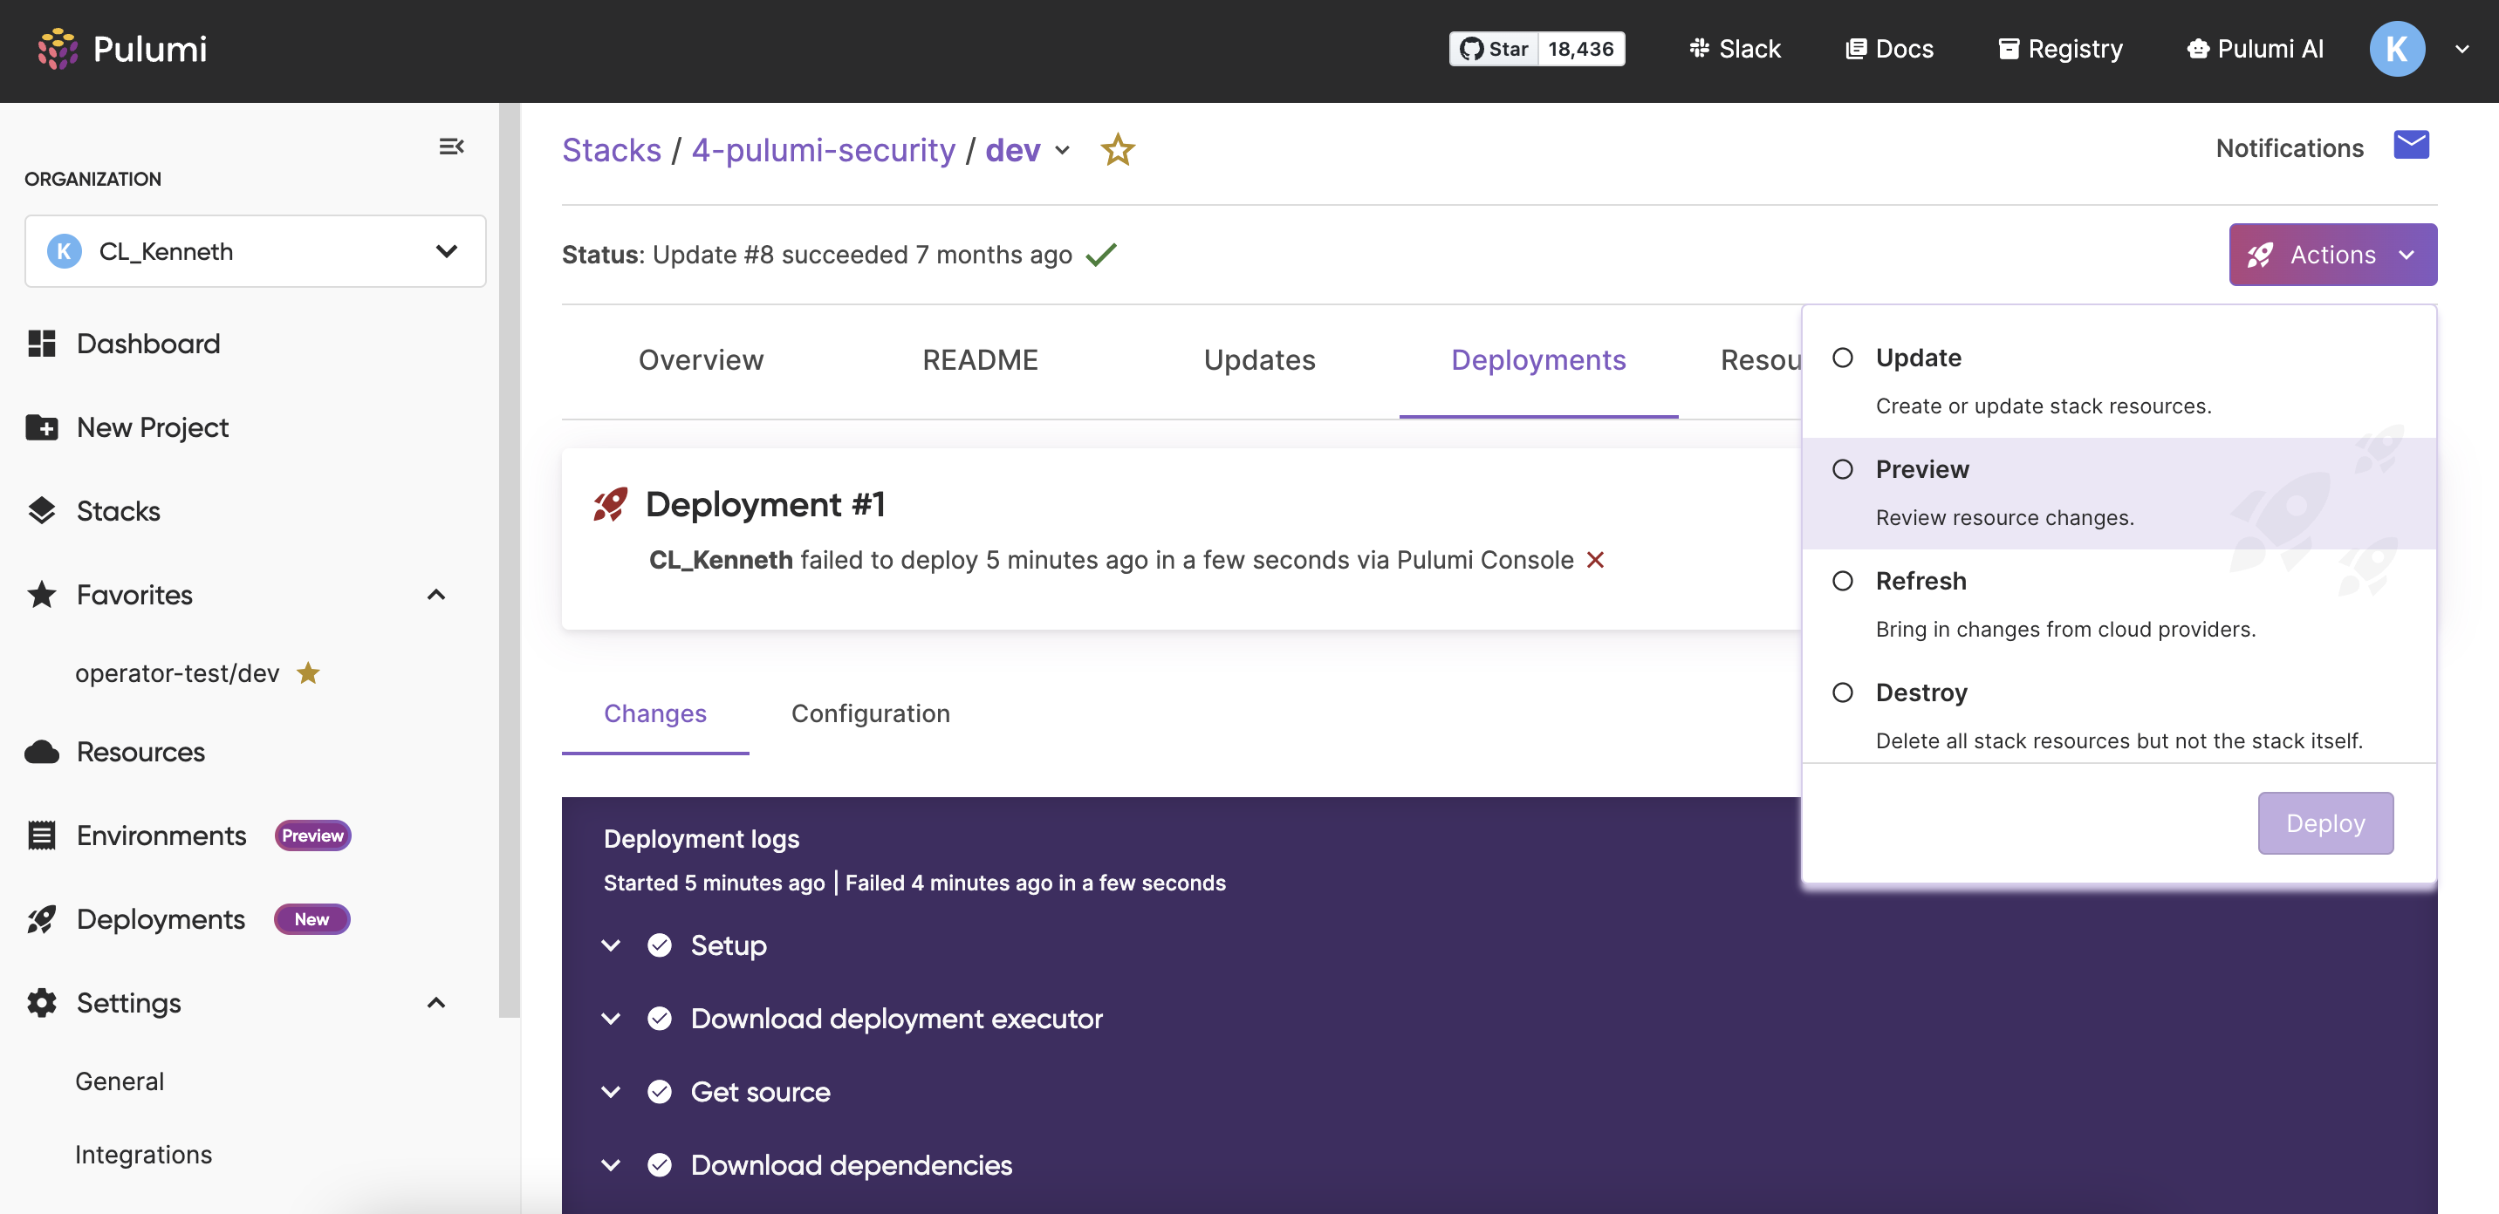Click the Environments Preview badge
The height and width of the screenshot is (1214, 2499).
[312, 835]
